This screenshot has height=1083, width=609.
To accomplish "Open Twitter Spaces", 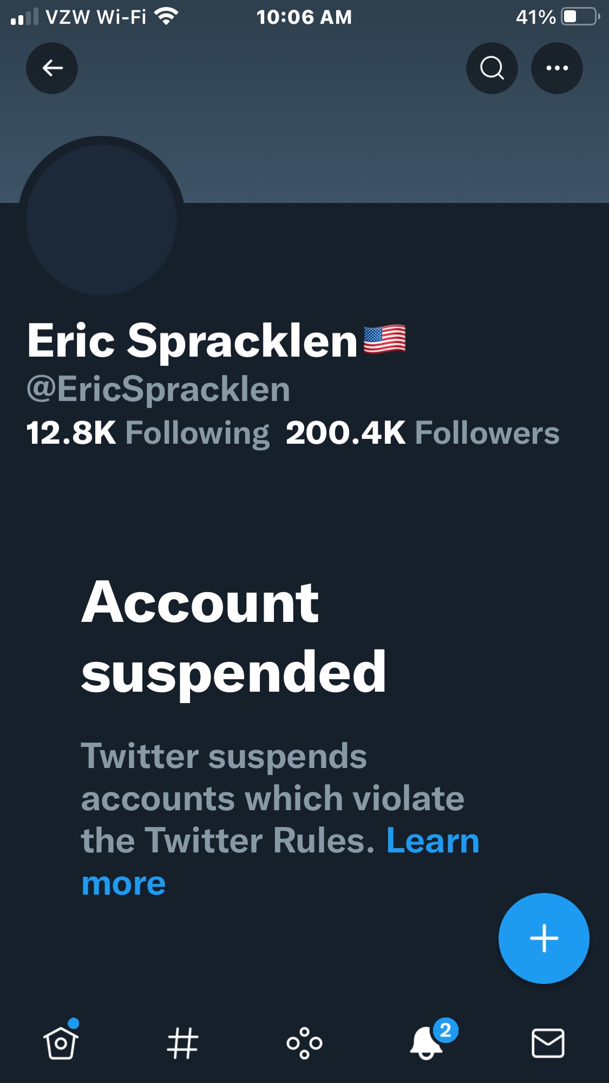I will tap(304, 1043).
